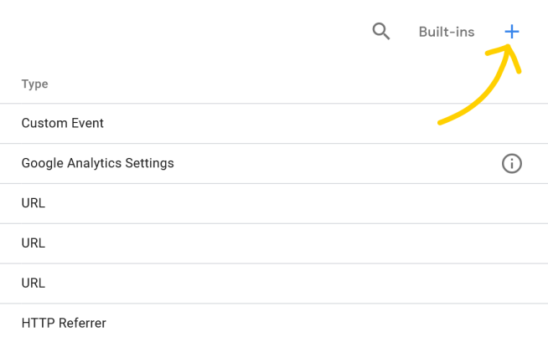Click the word 'Type' in the table header
Image resolution: width=548 pixels, height=342 pixels.
click(x=34, y=84)
